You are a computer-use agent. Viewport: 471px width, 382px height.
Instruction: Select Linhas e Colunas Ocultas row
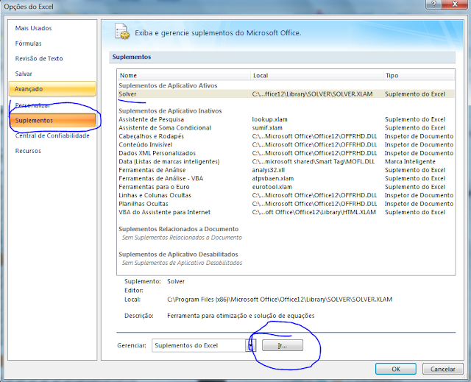[x=286, y=195]
